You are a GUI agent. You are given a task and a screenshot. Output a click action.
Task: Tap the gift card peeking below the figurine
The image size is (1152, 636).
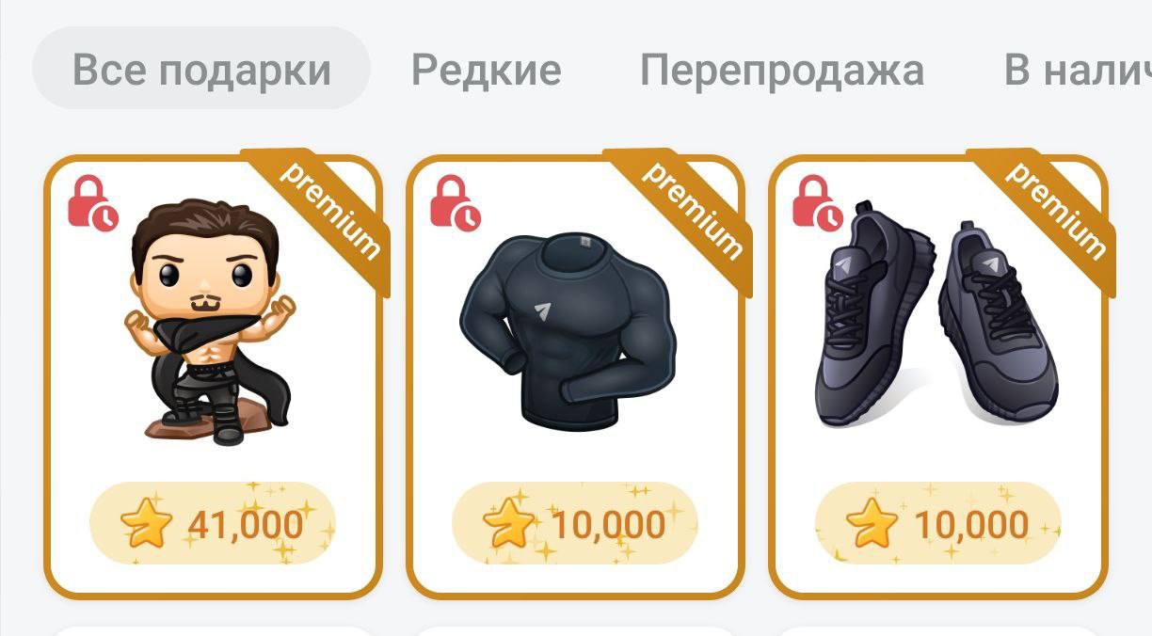[213, 630]
